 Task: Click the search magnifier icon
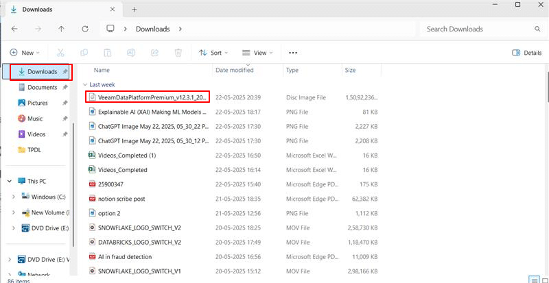537,29
